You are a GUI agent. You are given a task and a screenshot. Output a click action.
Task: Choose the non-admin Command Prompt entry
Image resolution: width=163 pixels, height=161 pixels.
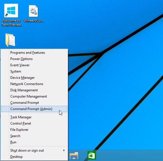34,103
